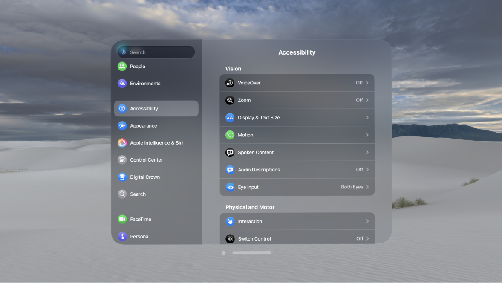Click the window bar below the Settings window
The height and width of the screenshot is (284, 502).
(252, 253)
